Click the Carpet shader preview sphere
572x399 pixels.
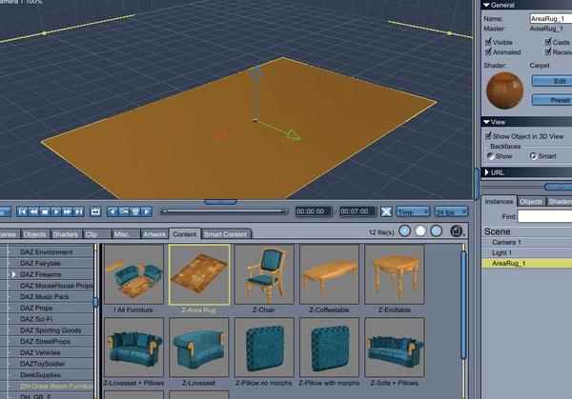coord(505,90)
